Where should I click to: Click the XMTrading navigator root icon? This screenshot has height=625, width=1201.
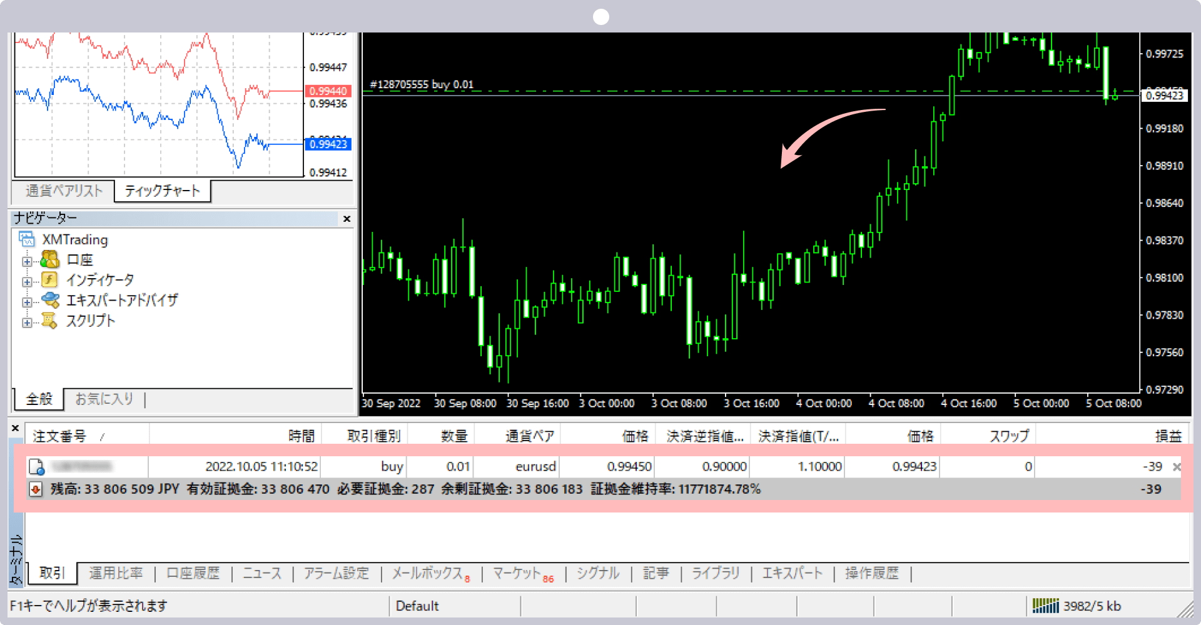pos(26,239)
